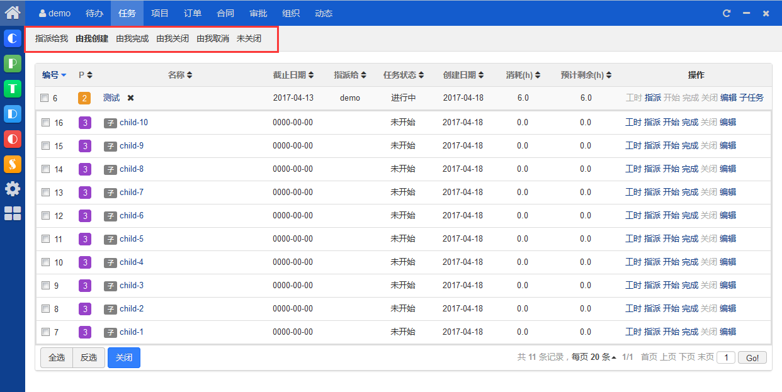Screen dimensions: 782x392
Task: Sort the list by 编号 column
Action: tap(54, 76)
